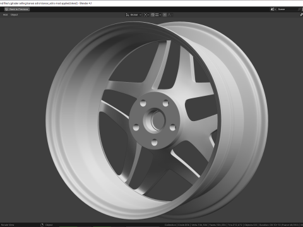Toggle the snapping magnet button
Screen dimensions: 303x227
[153, 15]
